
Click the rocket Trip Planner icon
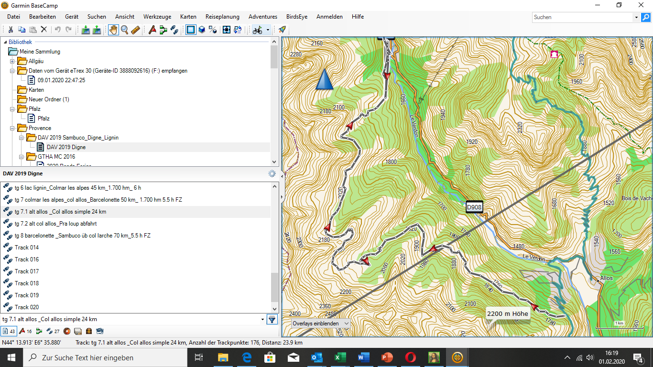click(x=282, y=30)
